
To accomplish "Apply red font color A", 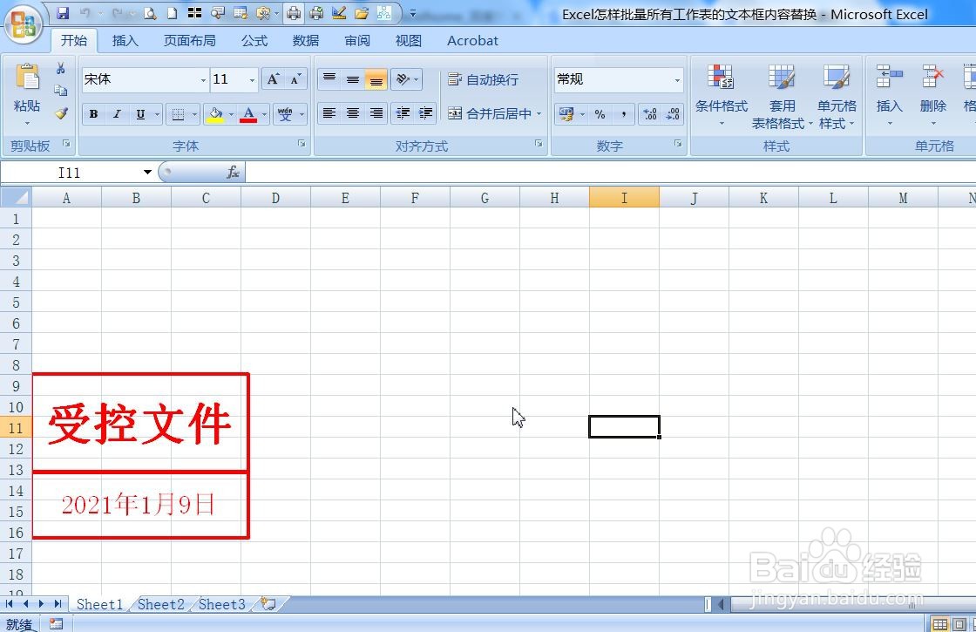I will coord(248,114).
